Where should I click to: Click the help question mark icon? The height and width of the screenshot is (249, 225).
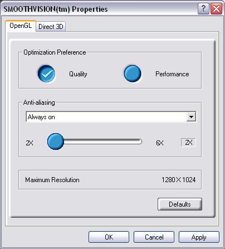coord(203,8)
